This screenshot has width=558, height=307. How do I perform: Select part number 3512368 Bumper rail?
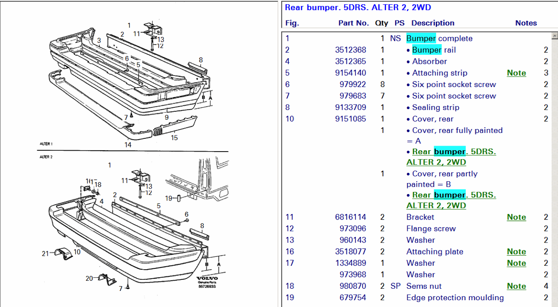click(350, 50)
